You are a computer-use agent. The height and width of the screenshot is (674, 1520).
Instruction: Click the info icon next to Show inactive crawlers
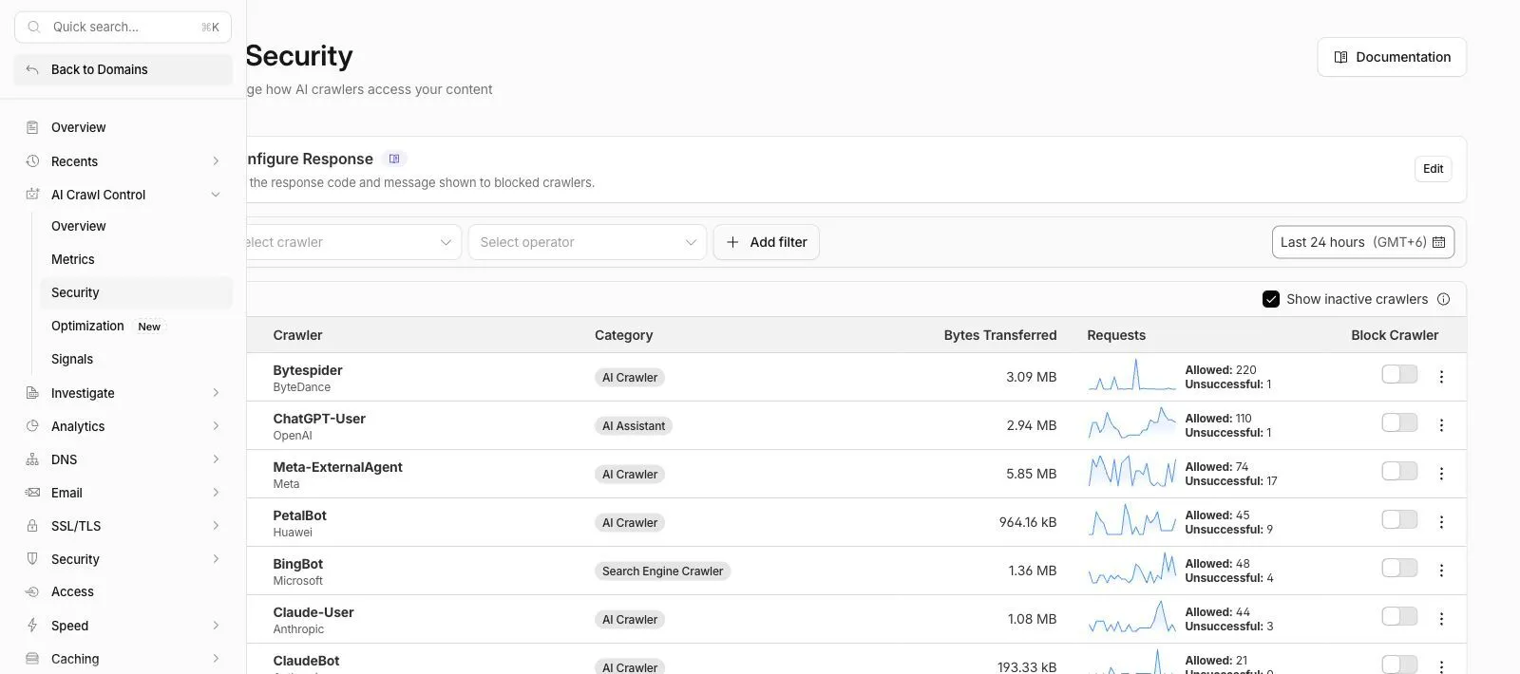tap(1443, 299)
